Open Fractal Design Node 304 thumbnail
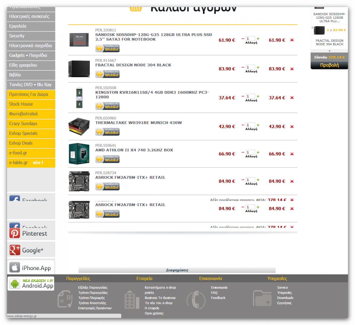Screen dimensions: 355x325 (x=79, y=69)
